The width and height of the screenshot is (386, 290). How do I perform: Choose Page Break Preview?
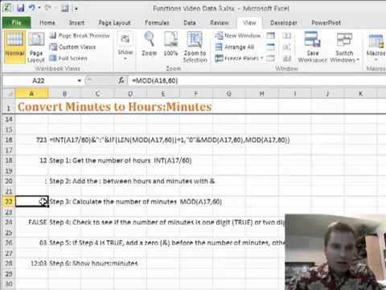(80, 35)
